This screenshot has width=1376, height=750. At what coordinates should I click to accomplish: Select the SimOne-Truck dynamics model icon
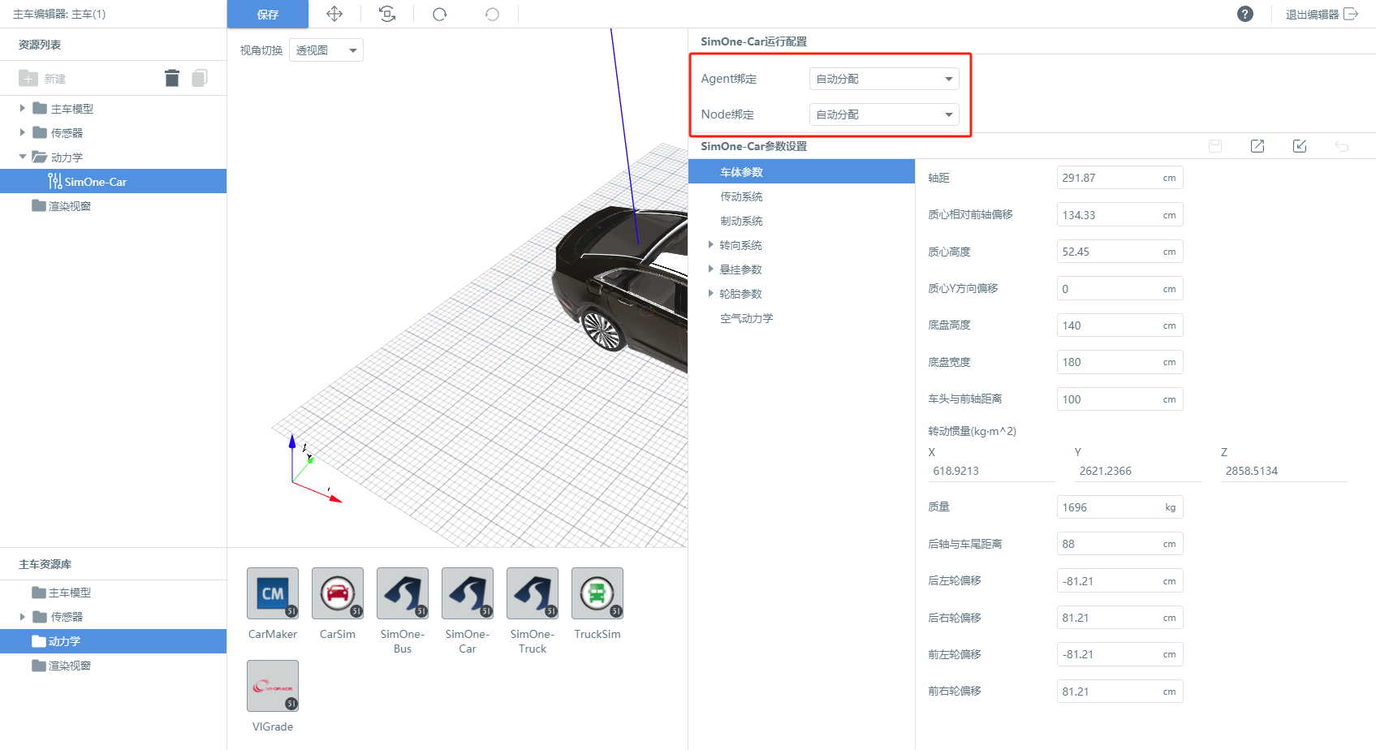point(533,593)
